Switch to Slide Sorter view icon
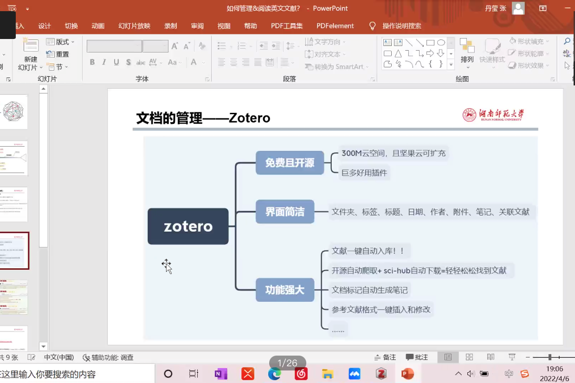The width and height of the screenshot is (575, 383). (469, 357)
